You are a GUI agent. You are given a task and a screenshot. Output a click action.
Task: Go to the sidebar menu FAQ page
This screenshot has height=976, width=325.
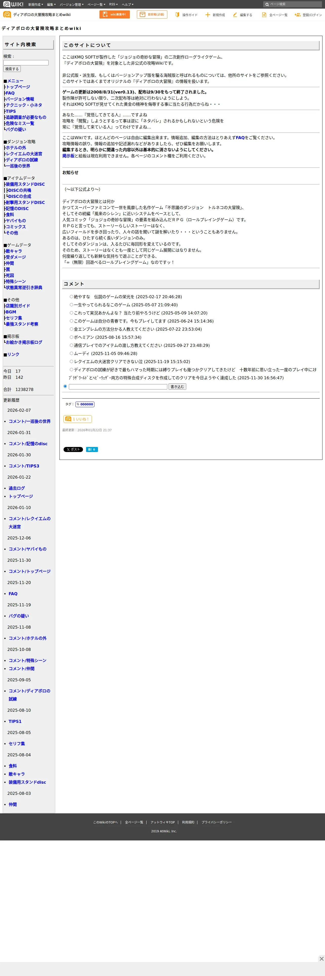click(x=10, y=93)
